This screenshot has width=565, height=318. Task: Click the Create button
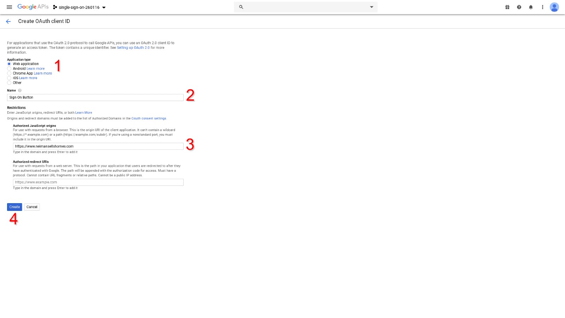coord(14,207)
